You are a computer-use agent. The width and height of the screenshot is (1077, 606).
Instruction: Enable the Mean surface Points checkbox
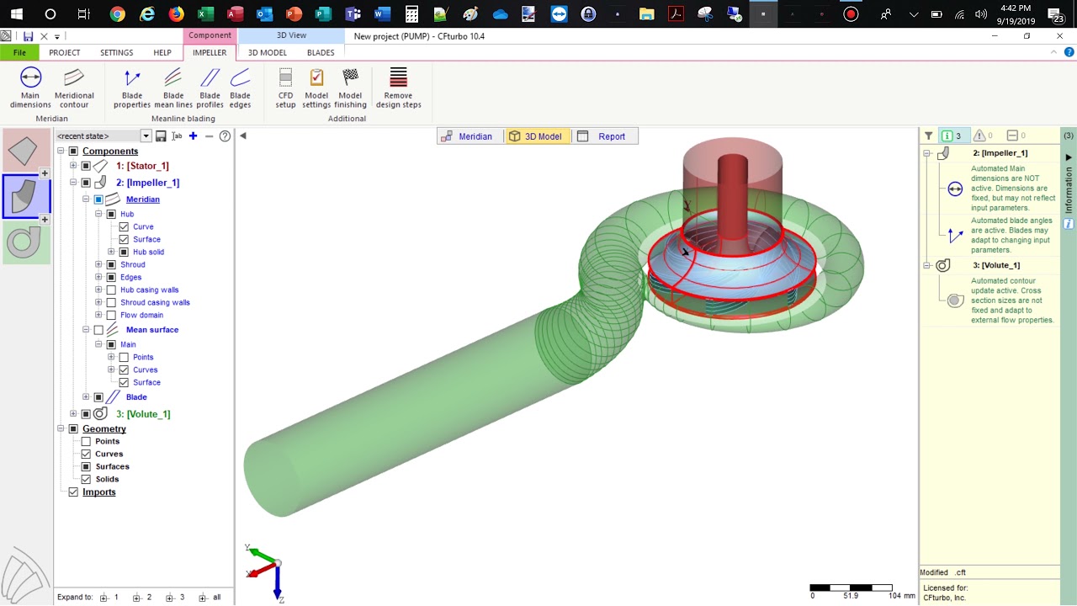[x=124, y=357]
